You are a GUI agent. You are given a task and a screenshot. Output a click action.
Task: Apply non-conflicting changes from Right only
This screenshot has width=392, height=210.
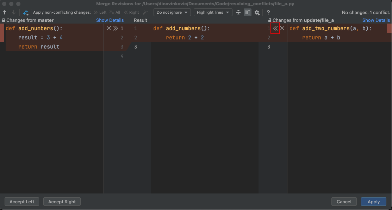[132, 12]
